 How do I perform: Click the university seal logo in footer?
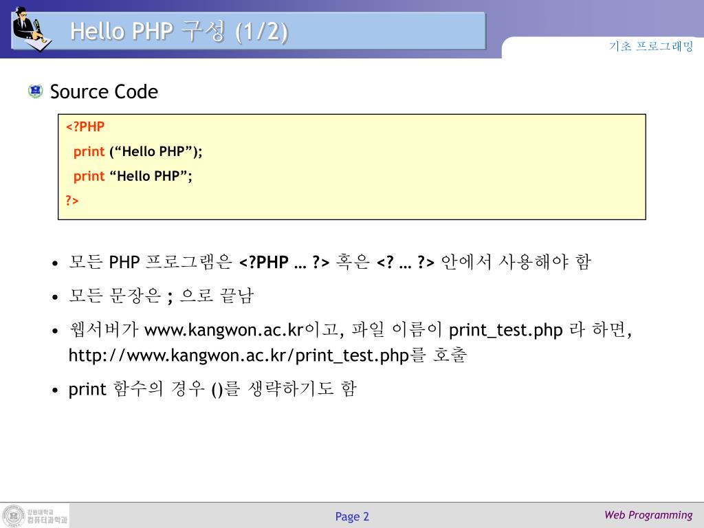pyautogui.click(x=14, y=516)
